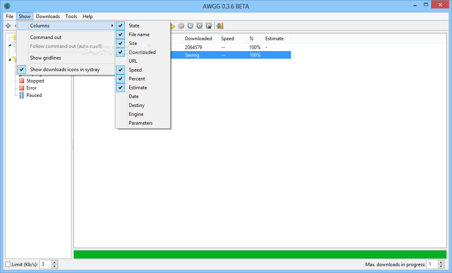Image resolution: width=452 pixels, height=273 pixels.
Task: Collapse the filters tree node arrow
Action: (x=10, y=60)
